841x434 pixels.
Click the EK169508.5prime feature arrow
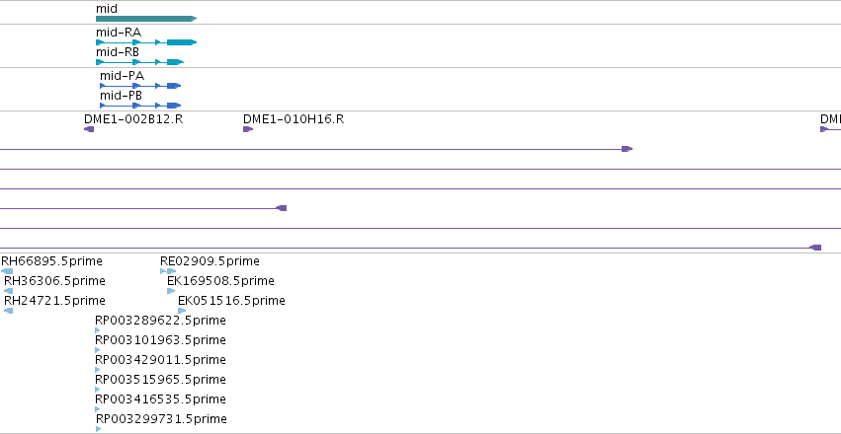pos(171,291)
